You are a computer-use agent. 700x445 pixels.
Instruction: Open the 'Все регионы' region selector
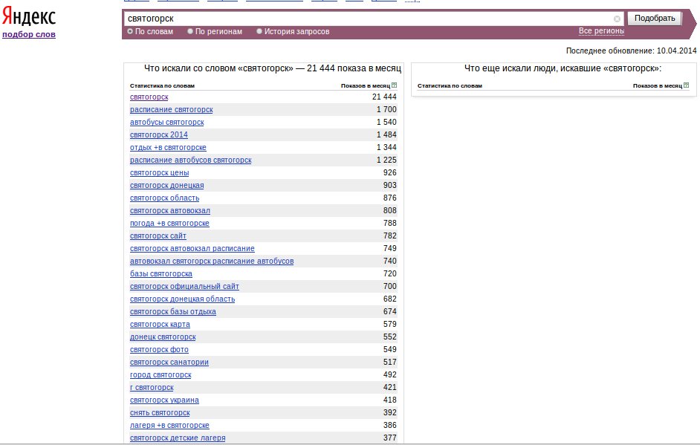point(601,30)
